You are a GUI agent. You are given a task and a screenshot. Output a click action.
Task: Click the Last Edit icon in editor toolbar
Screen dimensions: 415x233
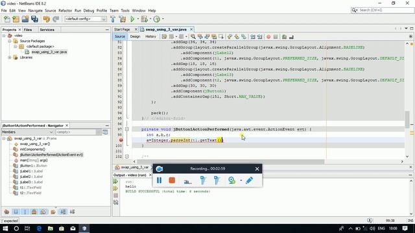tap(164, 37)
